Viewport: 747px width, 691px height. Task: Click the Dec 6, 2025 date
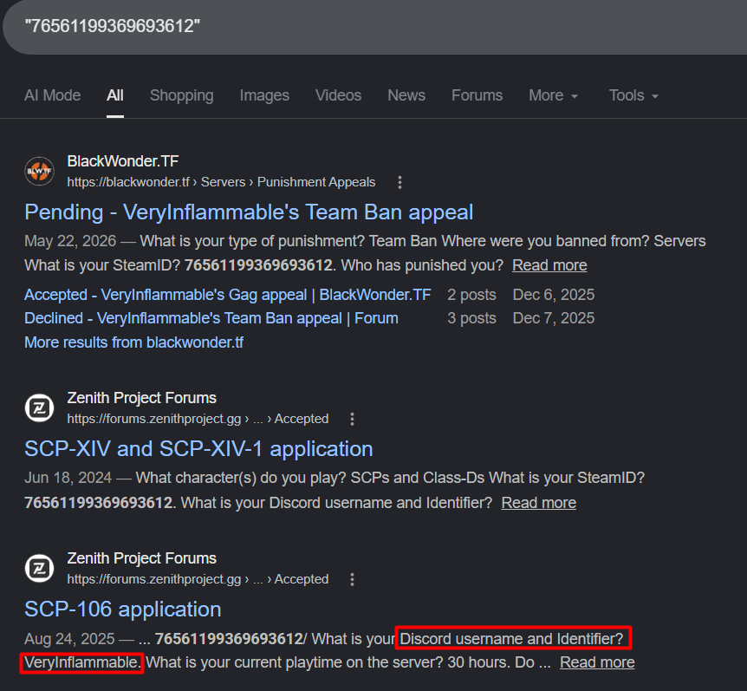[x=553, y=295]
